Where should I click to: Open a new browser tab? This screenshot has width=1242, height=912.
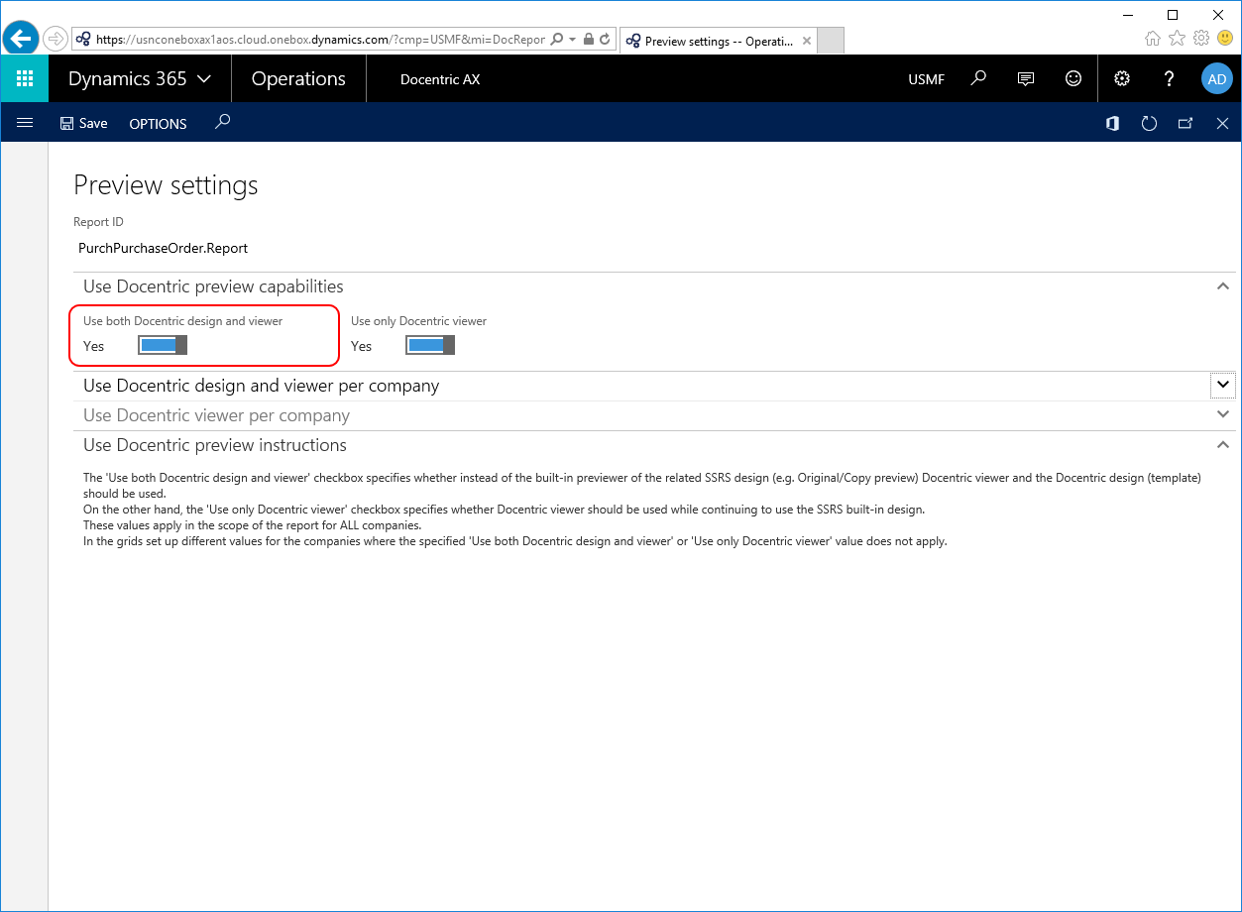pyautogui.click(x=831, y=41)
